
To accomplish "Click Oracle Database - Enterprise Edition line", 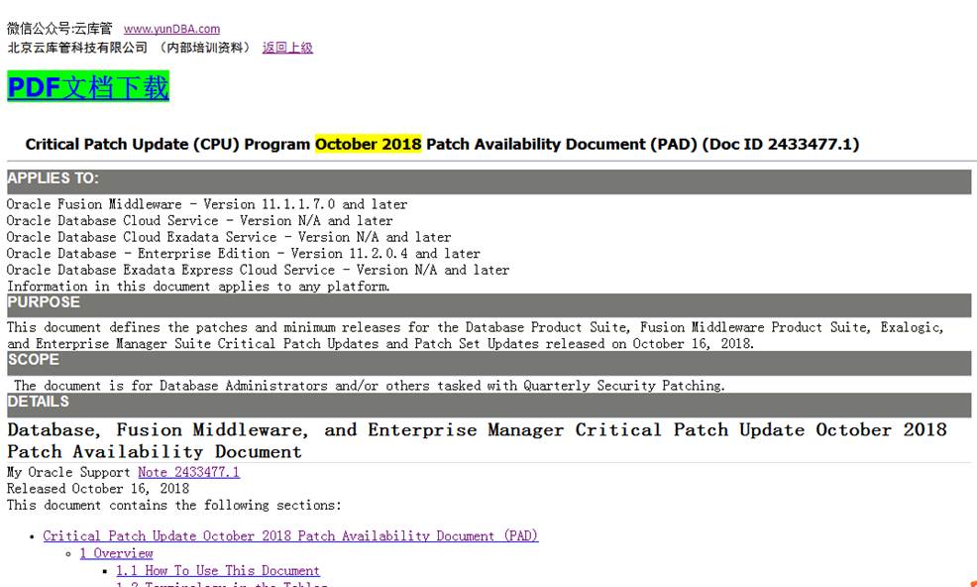I will click(243, 253).
